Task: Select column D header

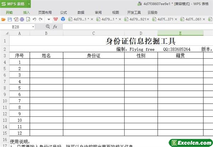Action: pos(141,33)
